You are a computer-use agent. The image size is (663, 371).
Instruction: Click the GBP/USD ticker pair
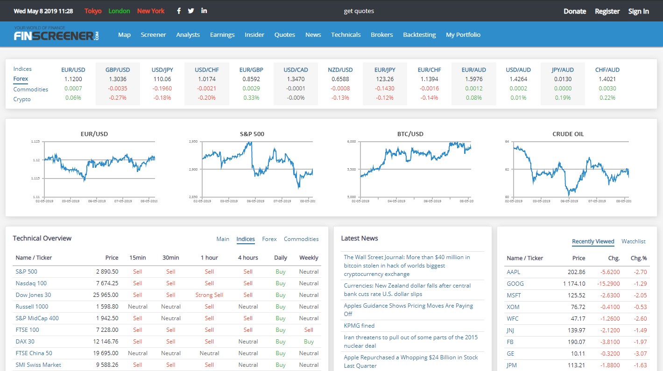click(118, 70)
